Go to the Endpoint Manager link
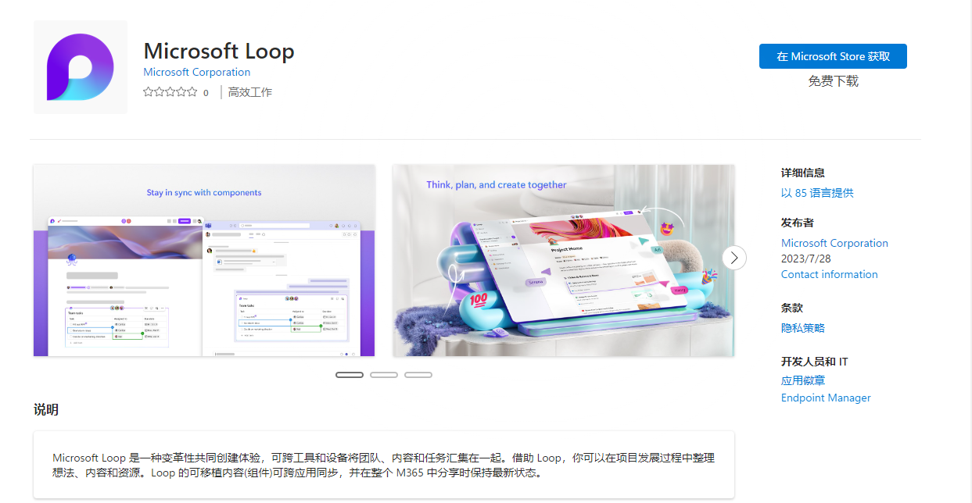Viewport: 972px width, 503px height. [825, 398]
